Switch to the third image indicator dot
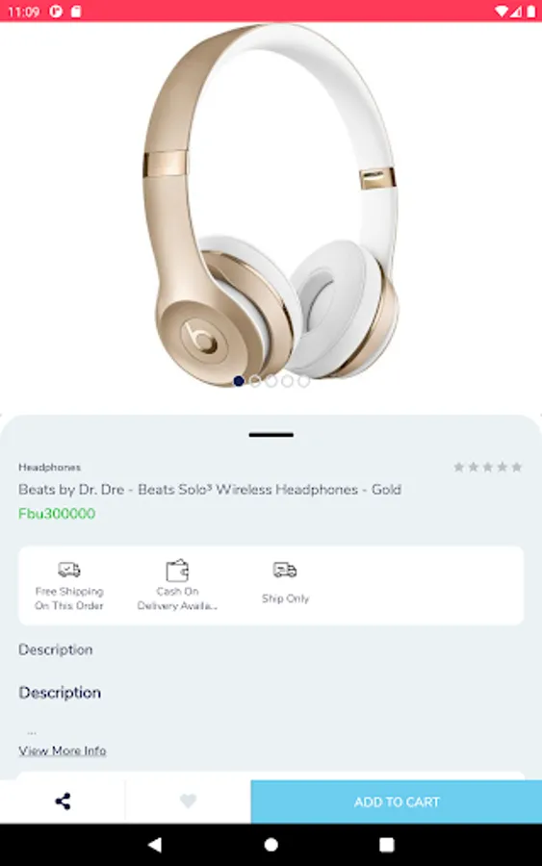Image resolution: width=542 pixels, height=866 pixels. (x=271, y=381)
